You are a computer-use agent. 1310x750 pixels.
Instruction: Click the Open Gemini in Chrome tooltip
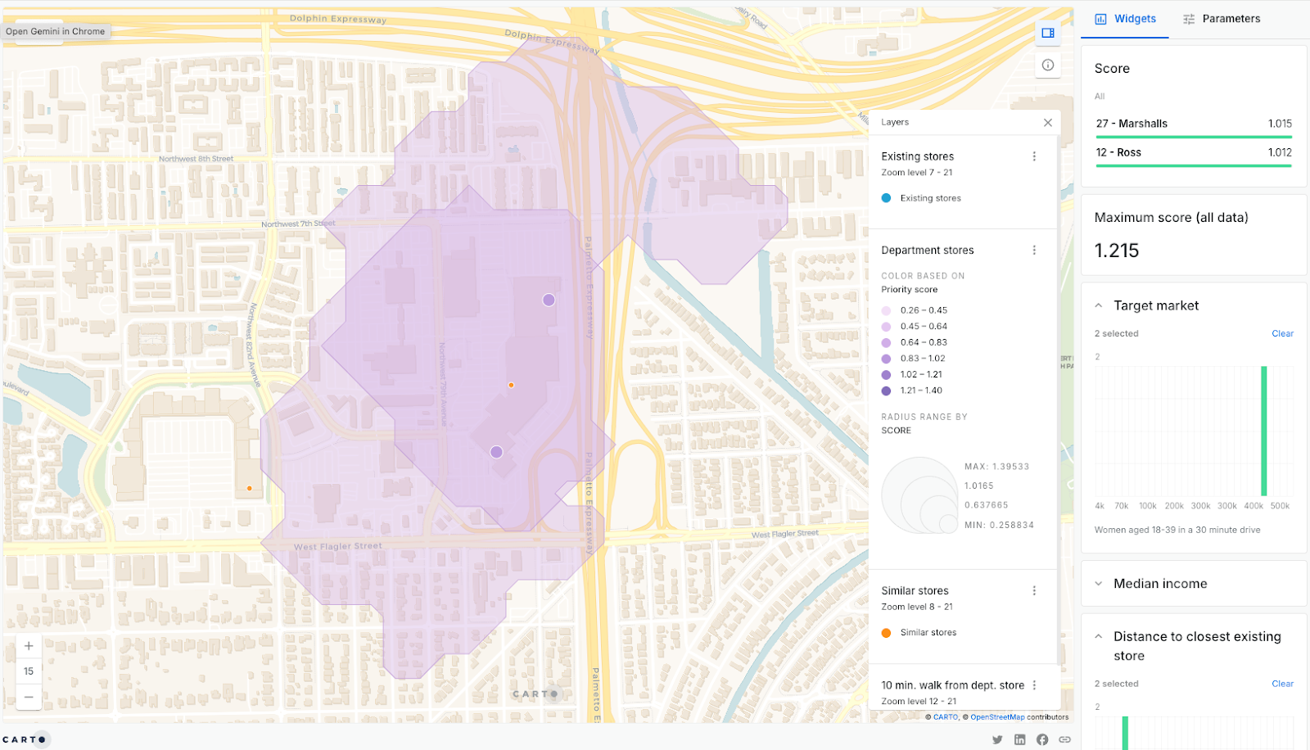tap(56, 32)
